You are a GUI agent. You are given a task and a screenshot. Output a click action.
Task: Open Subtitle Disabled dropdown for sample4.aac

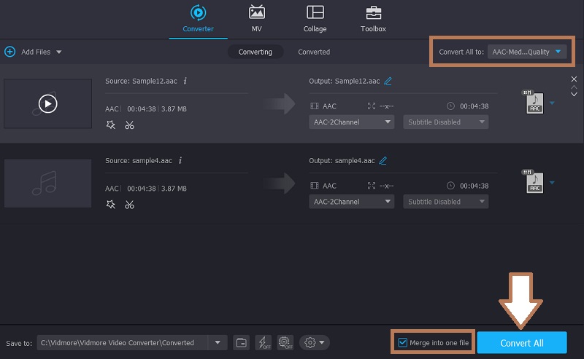tap(445, 202)
